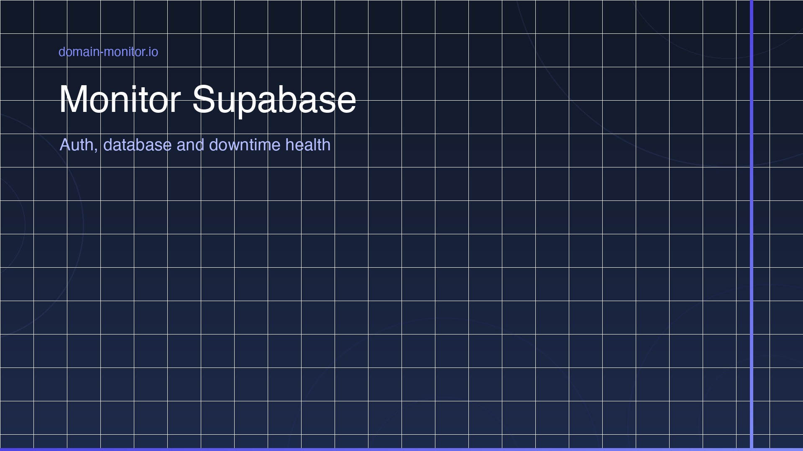Click the word downtime in the subtitle

244,145
